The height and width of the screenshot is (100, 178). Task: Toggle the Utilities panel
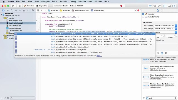click(x=174, y=6)
